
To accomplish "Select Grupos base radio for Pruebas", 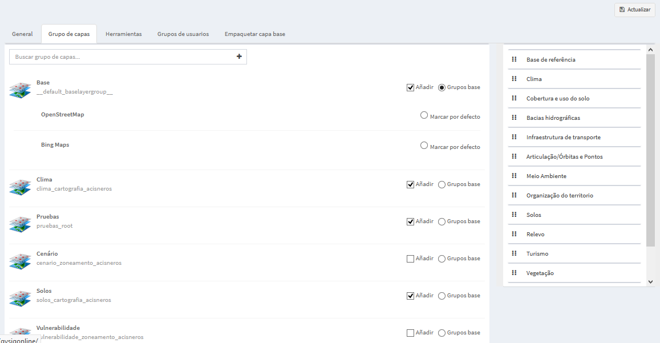I will point(442,221).
